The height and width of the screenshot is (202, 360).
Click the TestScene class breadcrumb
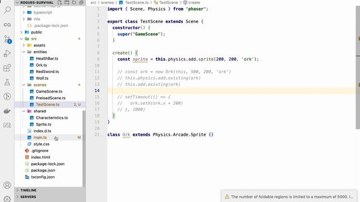click(x=168, y=2)
